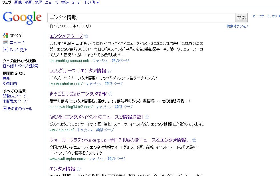The image size is (280, 176).
Task: Open 書籍 in top navigation
Action: click(x=65, y=3)
